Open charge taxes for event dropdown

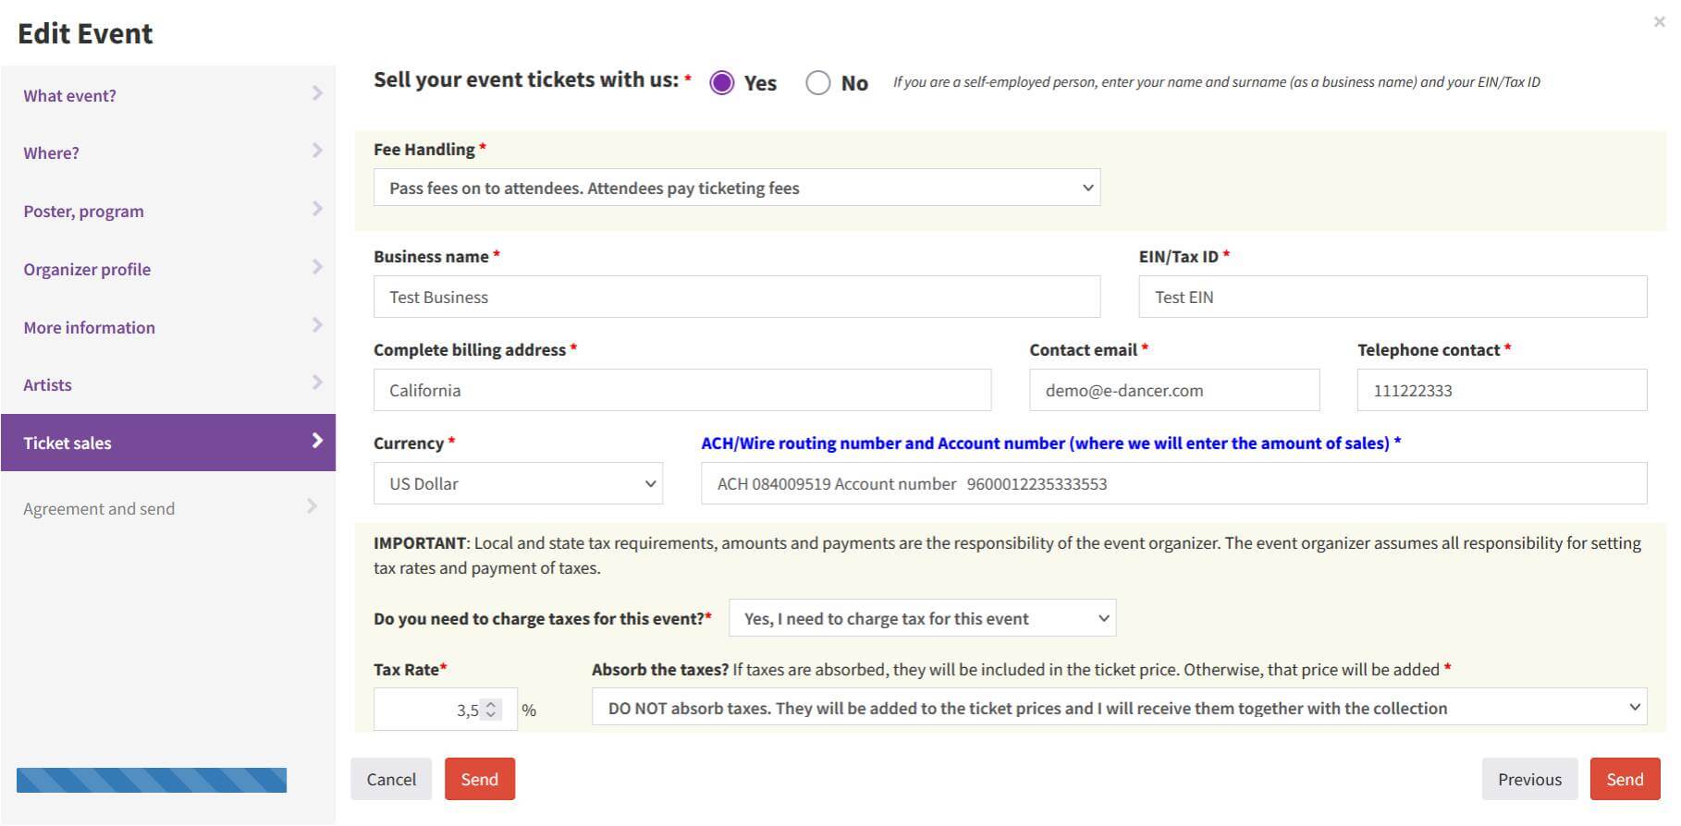click(x=922, y=618)
